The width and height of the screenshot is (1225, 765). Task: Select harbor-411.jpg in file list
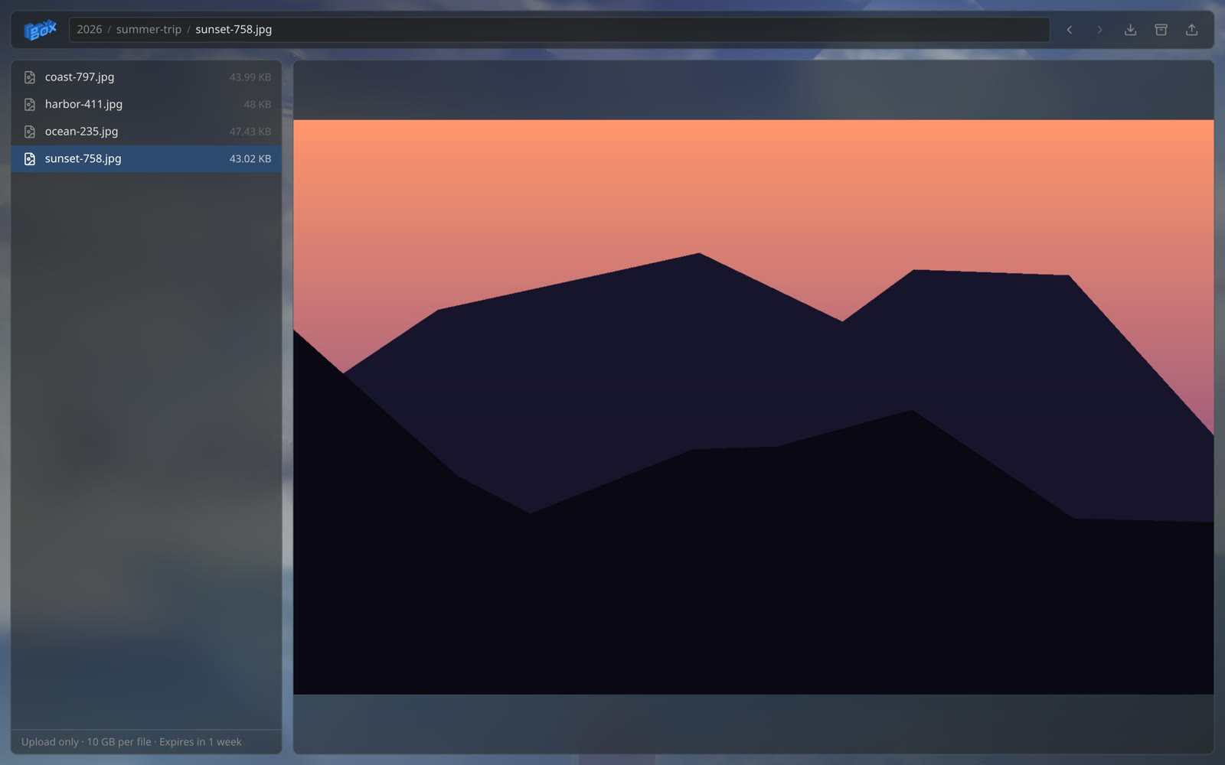click(146, 104)
